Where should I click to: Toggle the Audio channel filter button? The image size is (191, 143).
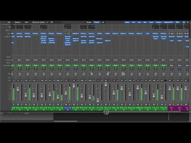pyautogui.click(x=127, y=22)
